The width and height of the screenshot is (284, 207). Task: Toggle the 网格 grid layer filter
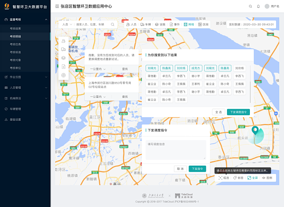click(189, 25)
